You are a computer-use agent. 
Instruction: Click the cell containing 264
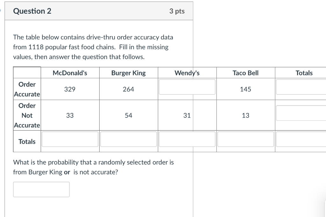(x=129, y=89)
